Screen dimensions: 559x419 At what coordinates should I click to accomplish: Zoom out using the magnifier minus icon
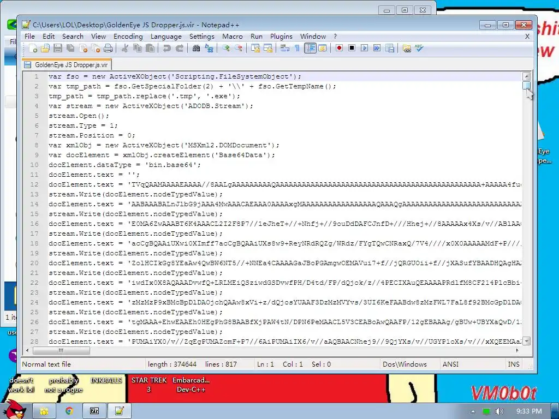click(238, 48)
